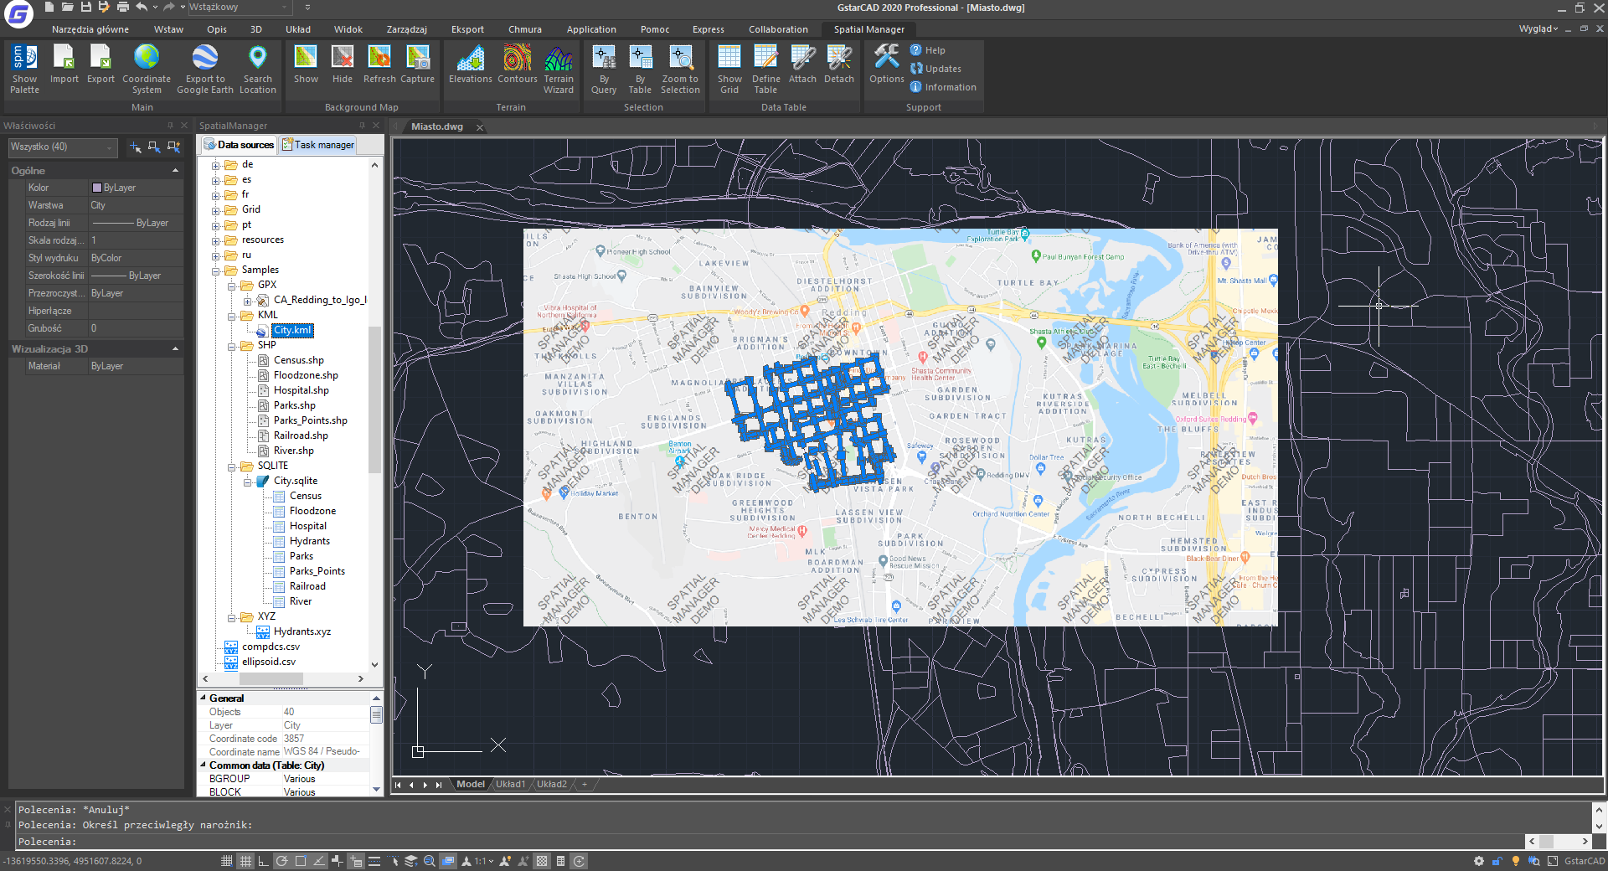Open the Define Table tool
Viewport: 1608px width, 871px height.
coord(765,69)
